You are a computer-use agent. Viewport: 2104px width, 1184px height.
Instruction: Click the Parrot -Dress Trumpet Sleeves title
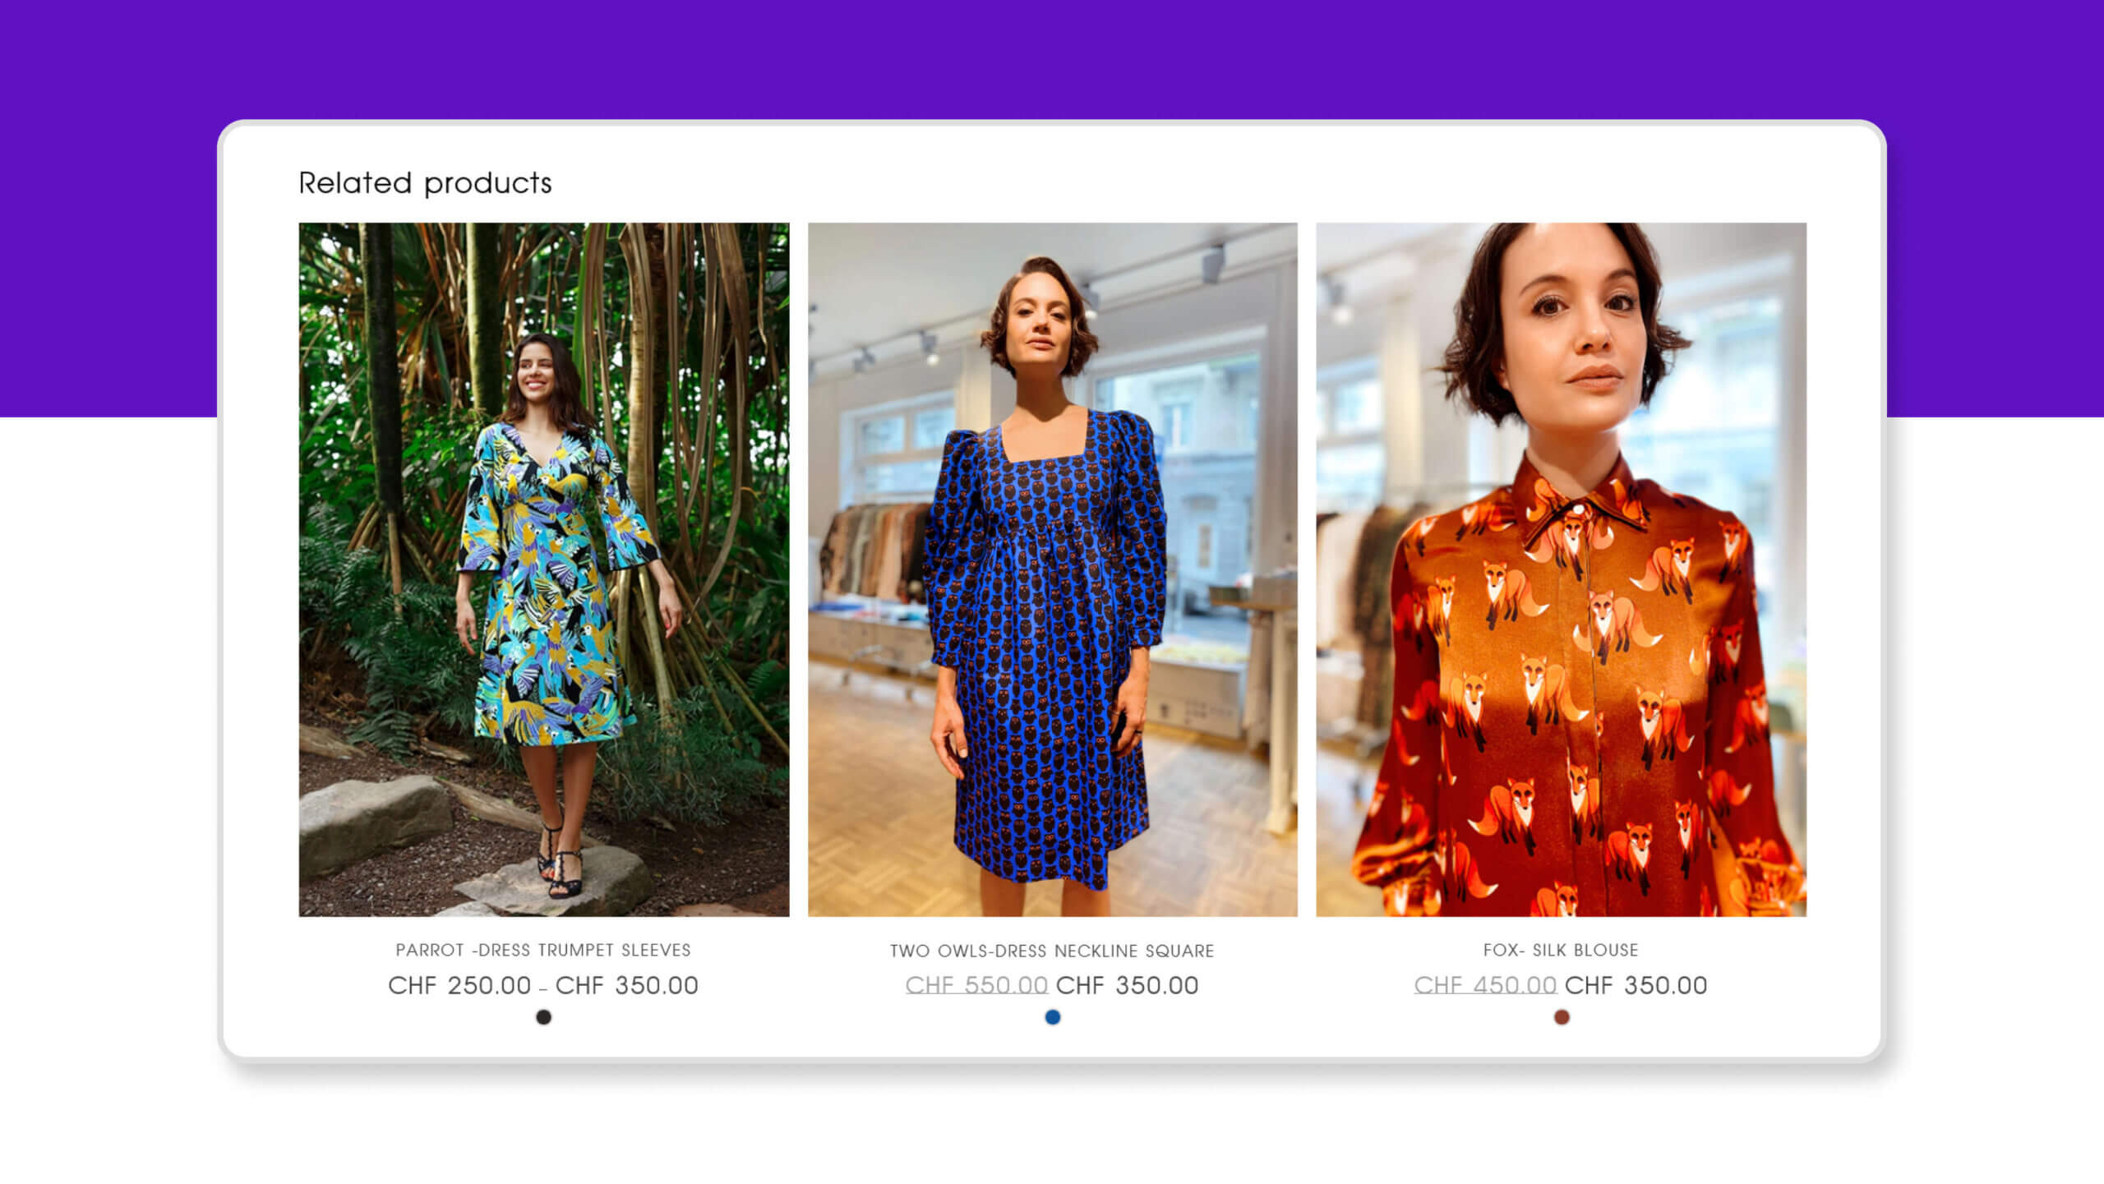[x=543, y=950]
